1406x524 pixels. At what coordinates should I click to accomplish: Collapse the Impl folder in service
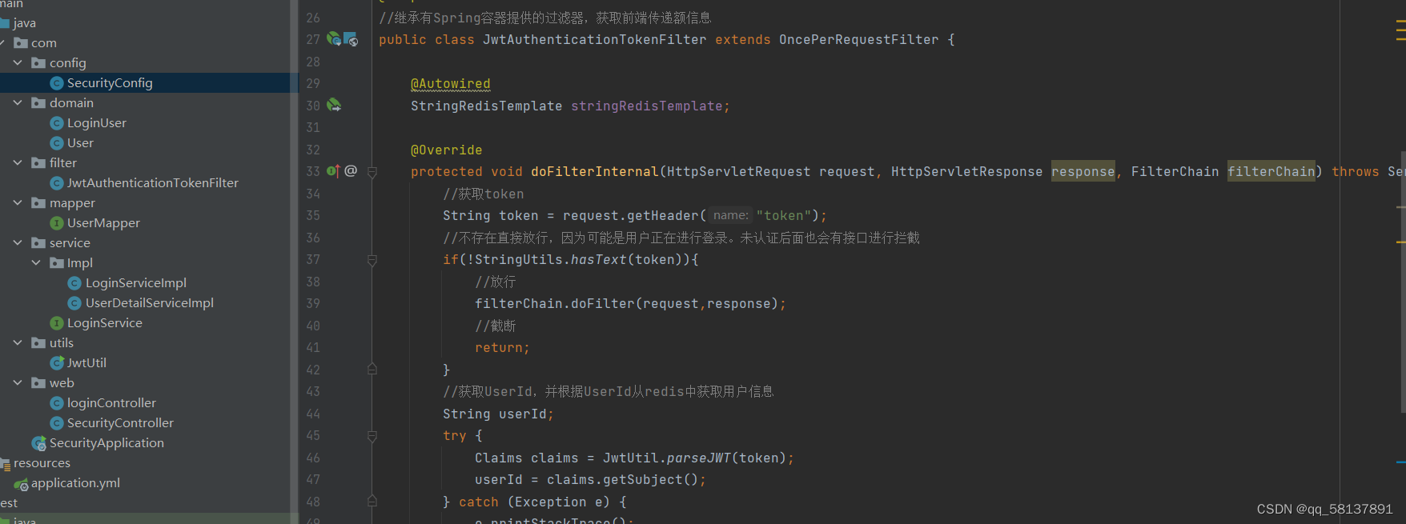click(35, 262)
